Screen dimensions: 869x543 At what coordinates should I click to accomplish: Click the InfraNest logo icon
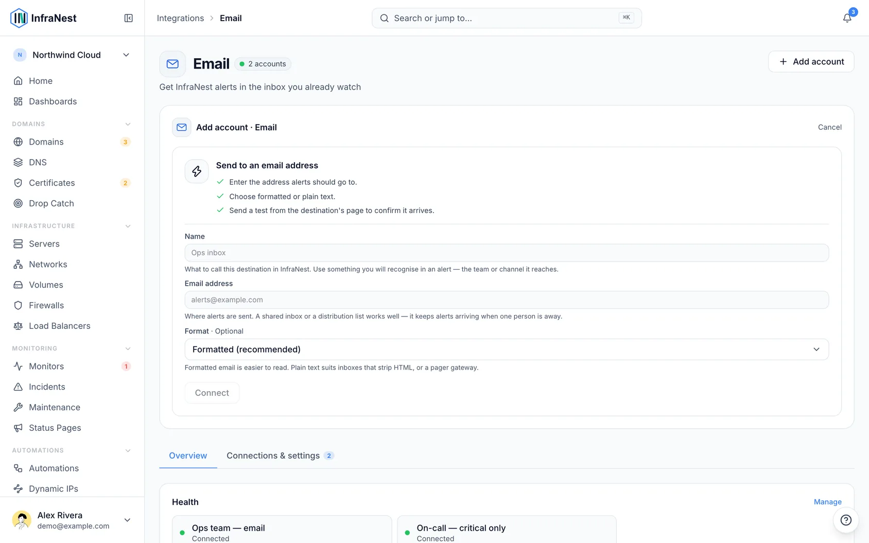19,18
